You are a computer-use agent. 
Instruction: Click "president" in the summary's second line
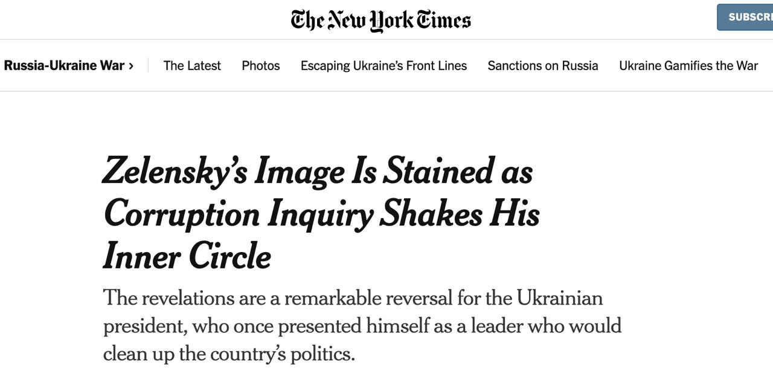[145, 326]
